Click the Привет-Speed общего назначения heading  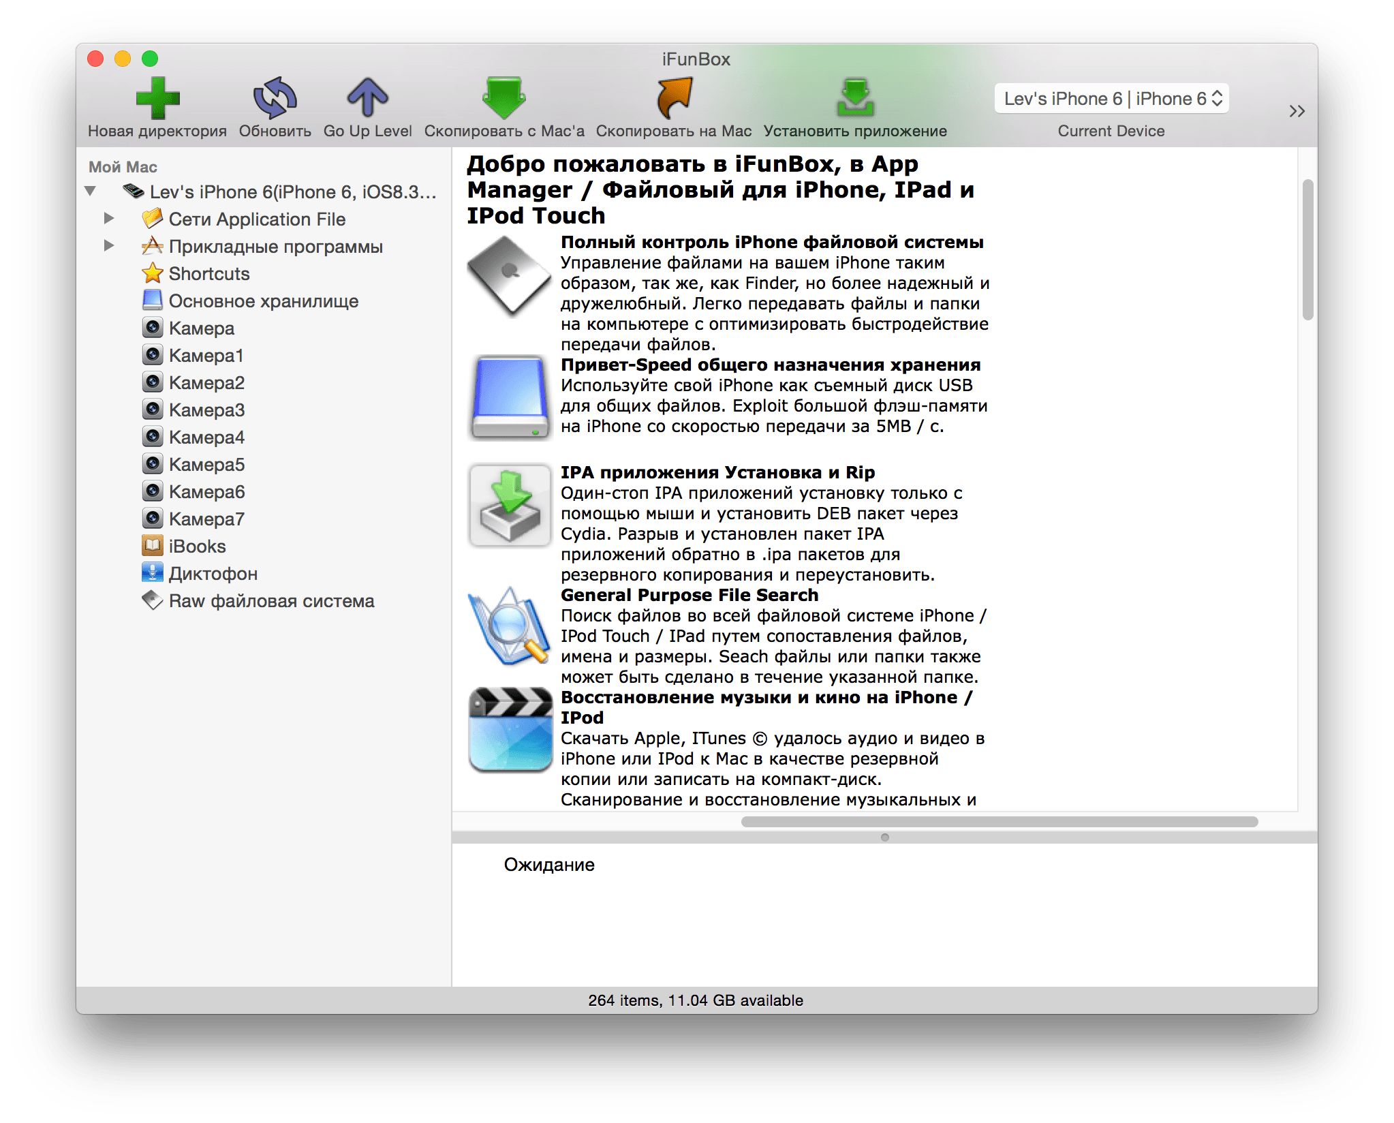click(x=771, y=365)
